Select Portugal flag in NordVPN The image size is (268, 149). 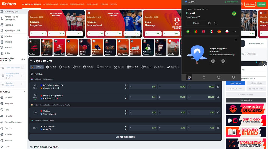(x=196, y=32)
